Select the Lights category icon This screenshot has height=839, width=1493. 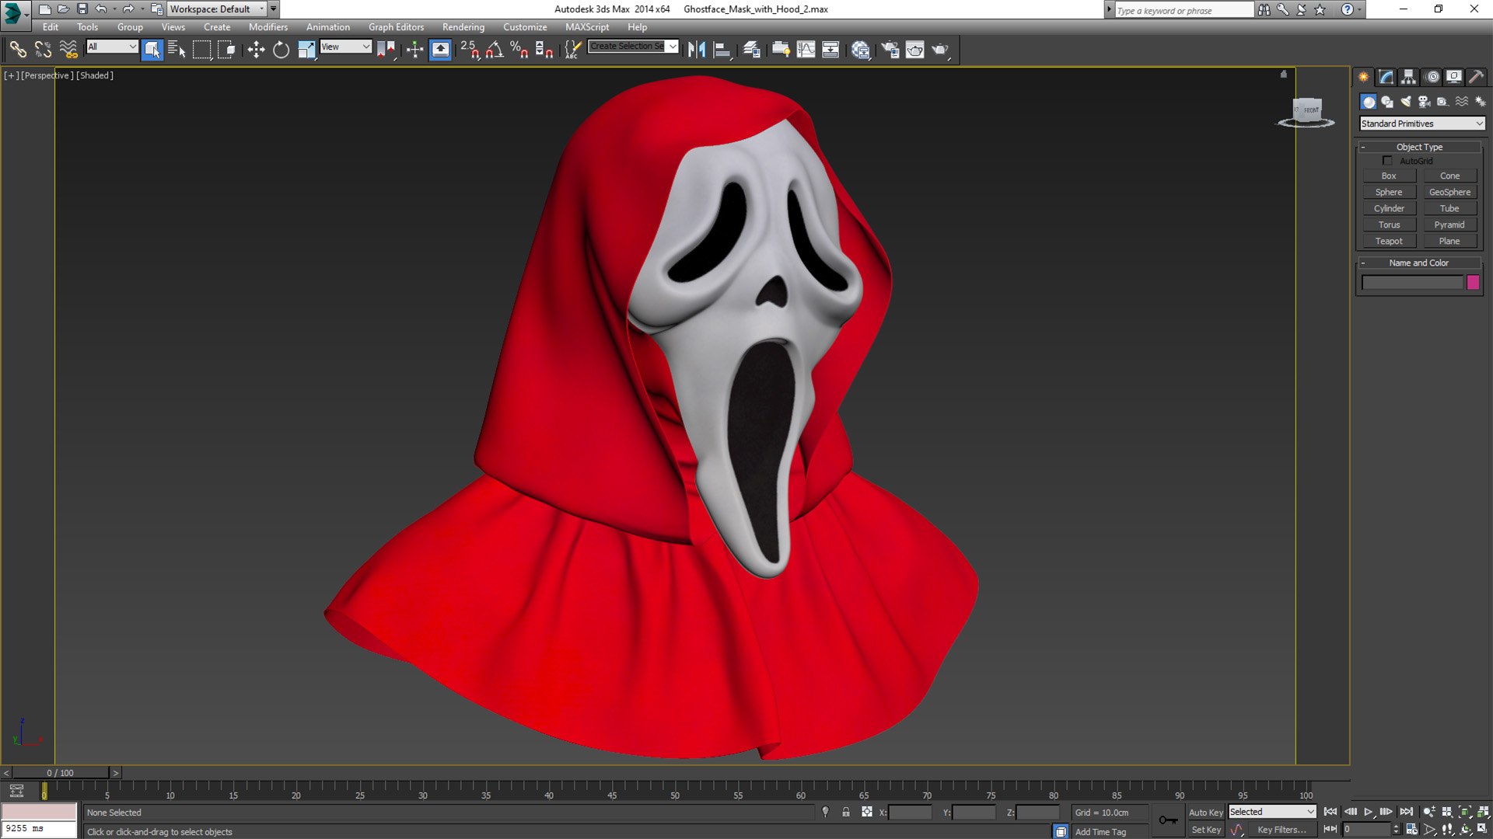[x=1406, y=102]
